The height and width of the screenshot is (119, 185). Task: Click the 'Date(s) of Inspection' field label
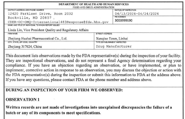125,10
